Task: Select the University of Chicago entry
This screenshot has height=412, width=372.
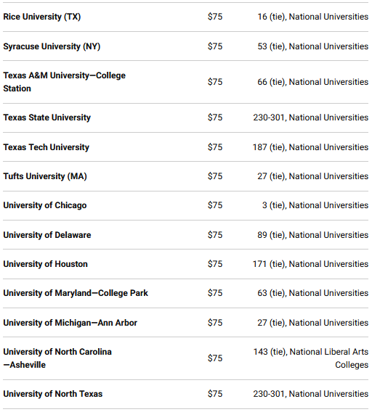Action: coord(45,205)
